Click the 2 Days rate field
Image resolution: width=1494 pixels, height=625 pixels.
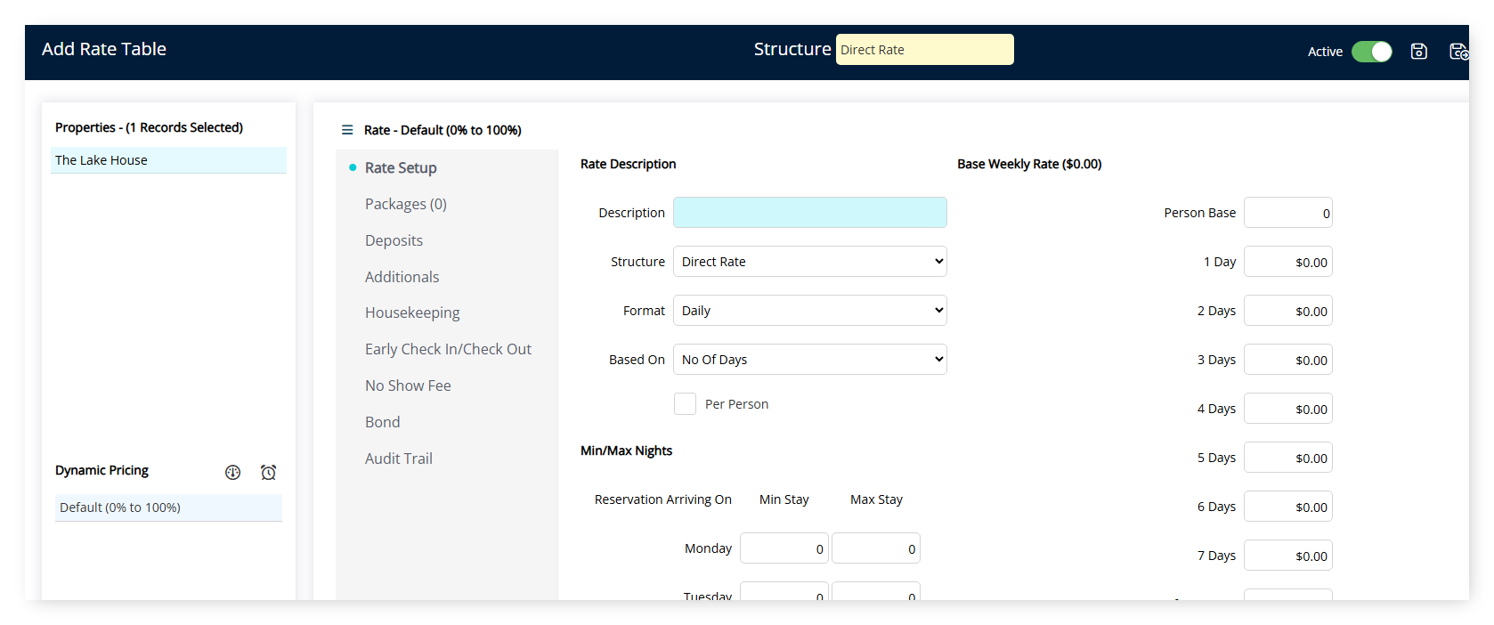coord(1288,311)
